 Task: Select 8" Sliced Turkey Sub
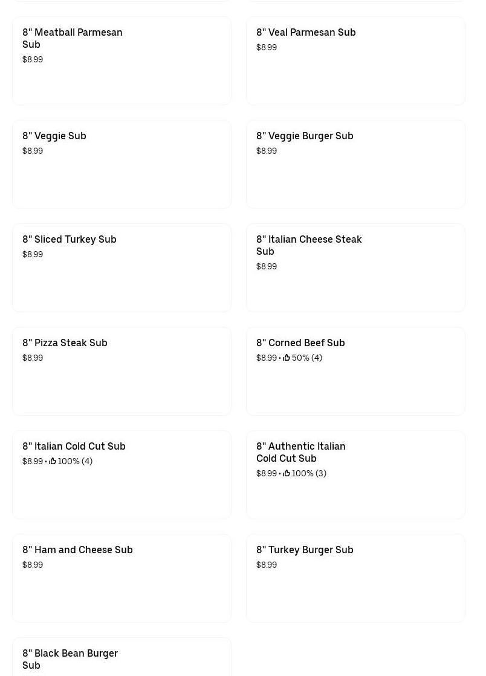click(x=70, y=239)
